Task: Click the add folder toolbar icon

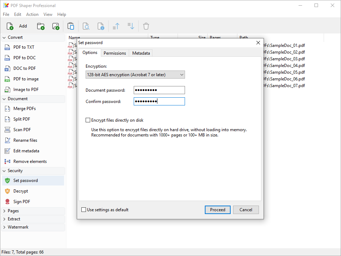Action: 40,26
